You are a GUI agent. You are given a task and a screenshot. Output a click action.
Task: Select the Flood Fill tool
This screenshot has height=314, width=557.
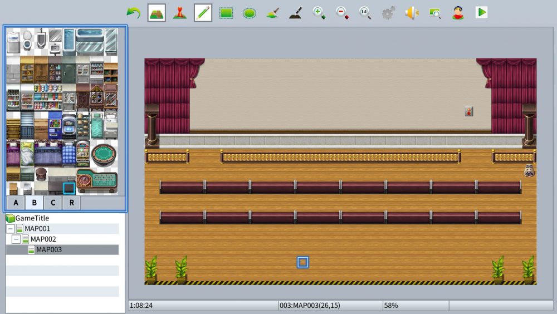click(272, 13)
